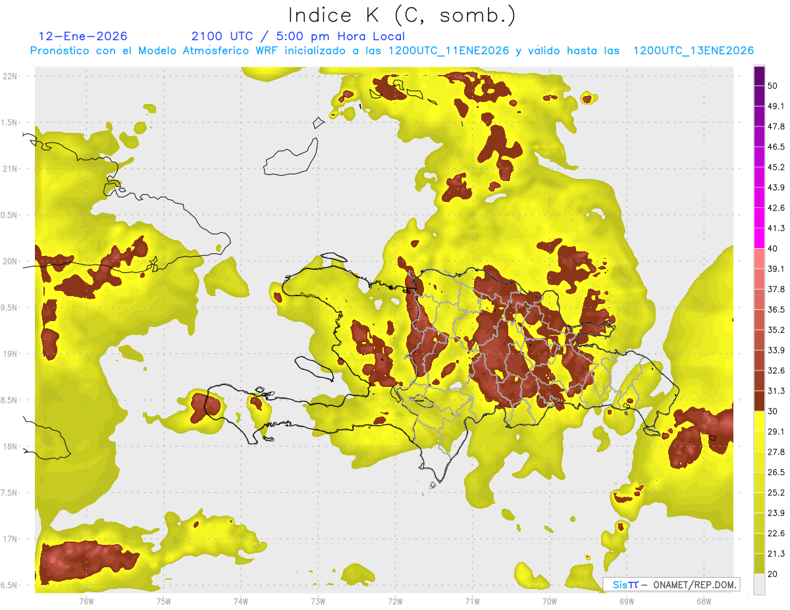Click the colorbar value "46.5"

(776, 147)
